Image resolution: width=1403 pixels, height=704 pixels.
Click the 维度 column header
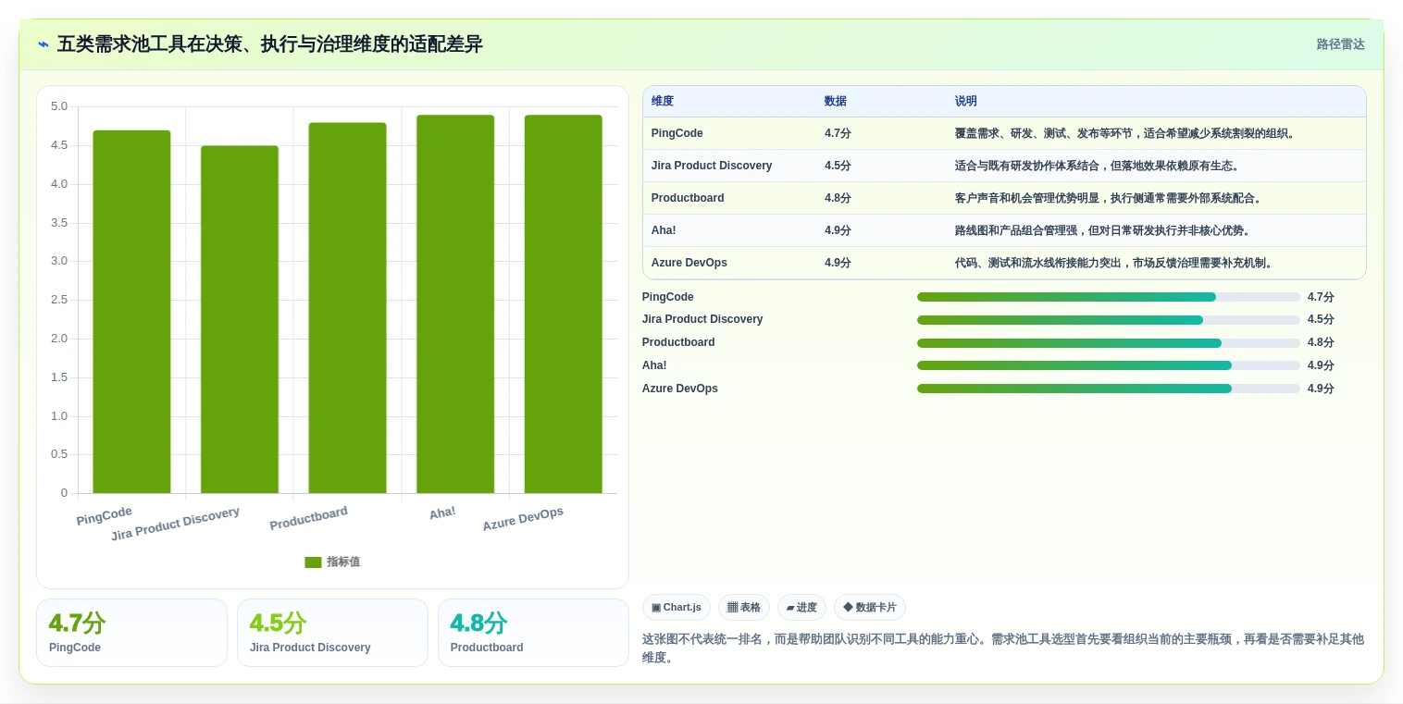point(663,101)
